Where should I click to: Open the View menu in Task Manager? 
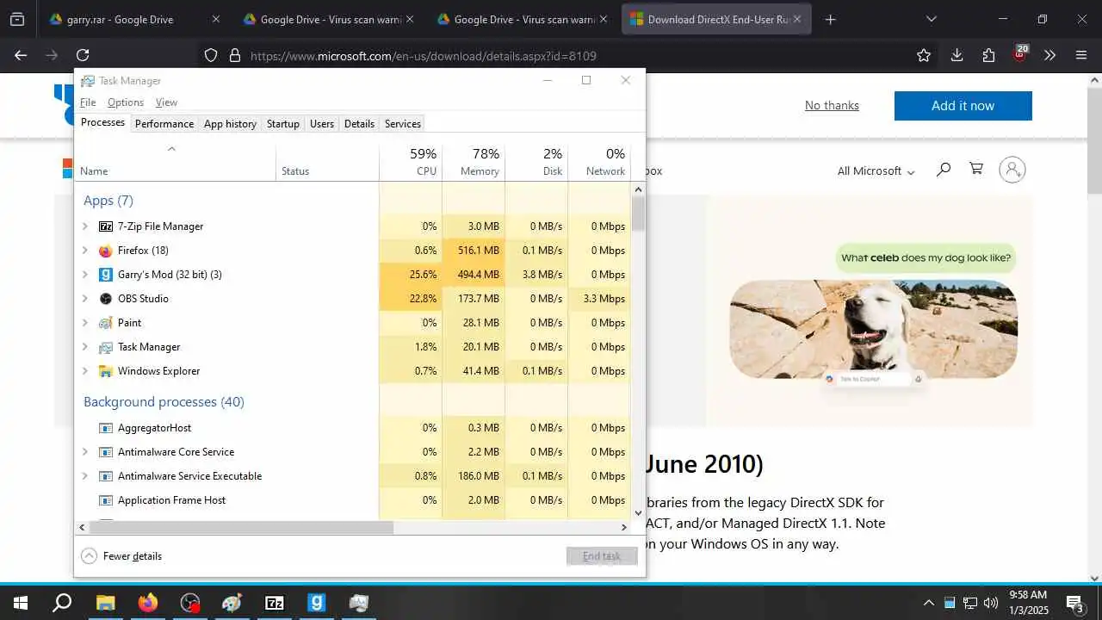(166, 102)
